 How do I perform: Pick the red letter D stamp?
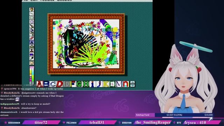click(x=59, y=84)
